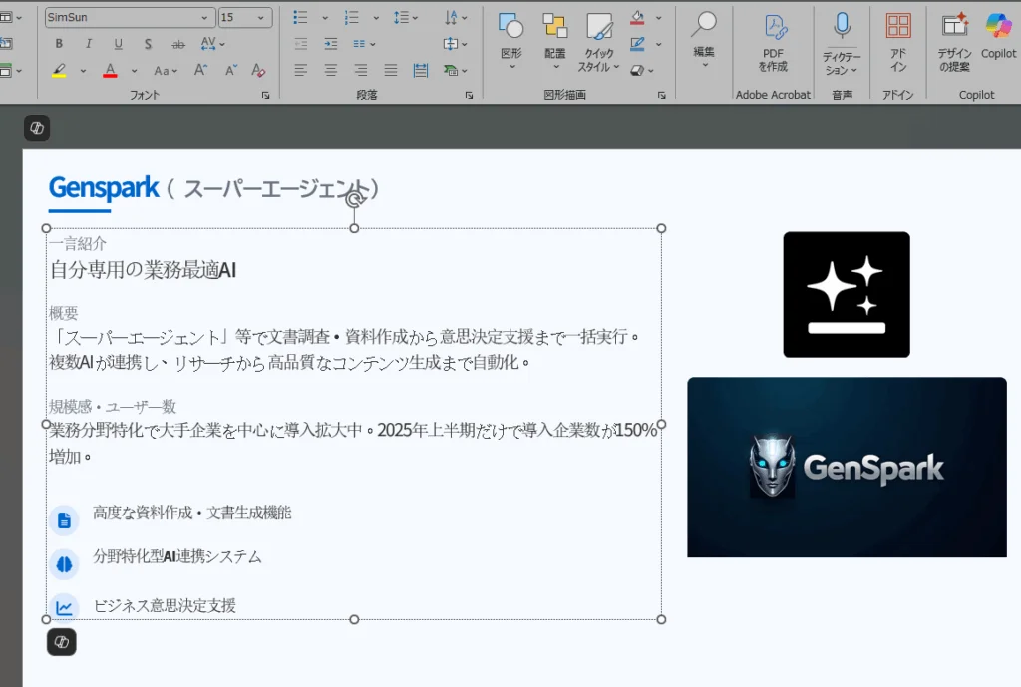Image resolution: width=1021 pixels, height=687 pixels.
Task: Increase list indent level
Action: click(331, 44)
